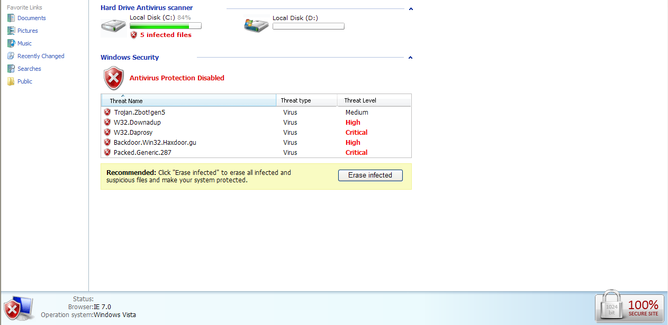Collapse the Hard Drive Antivirus scanner section
The image size is (668, 325).
[411, 8]
